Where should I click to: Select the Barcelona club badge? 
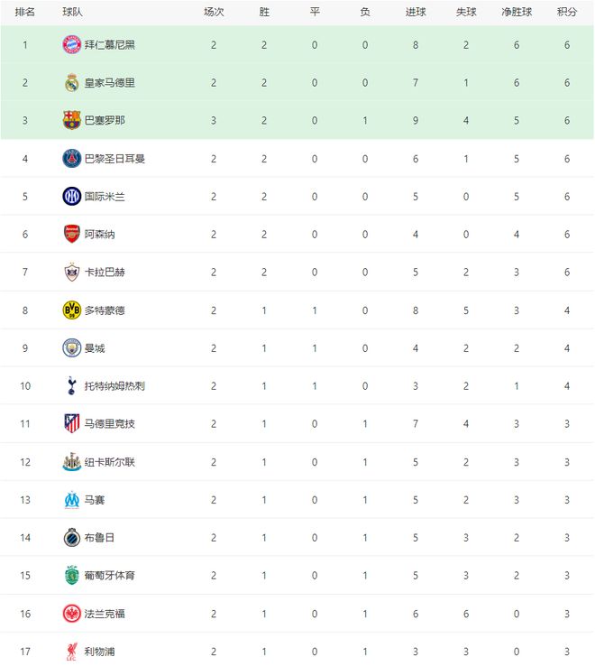[x=71, y=120]
